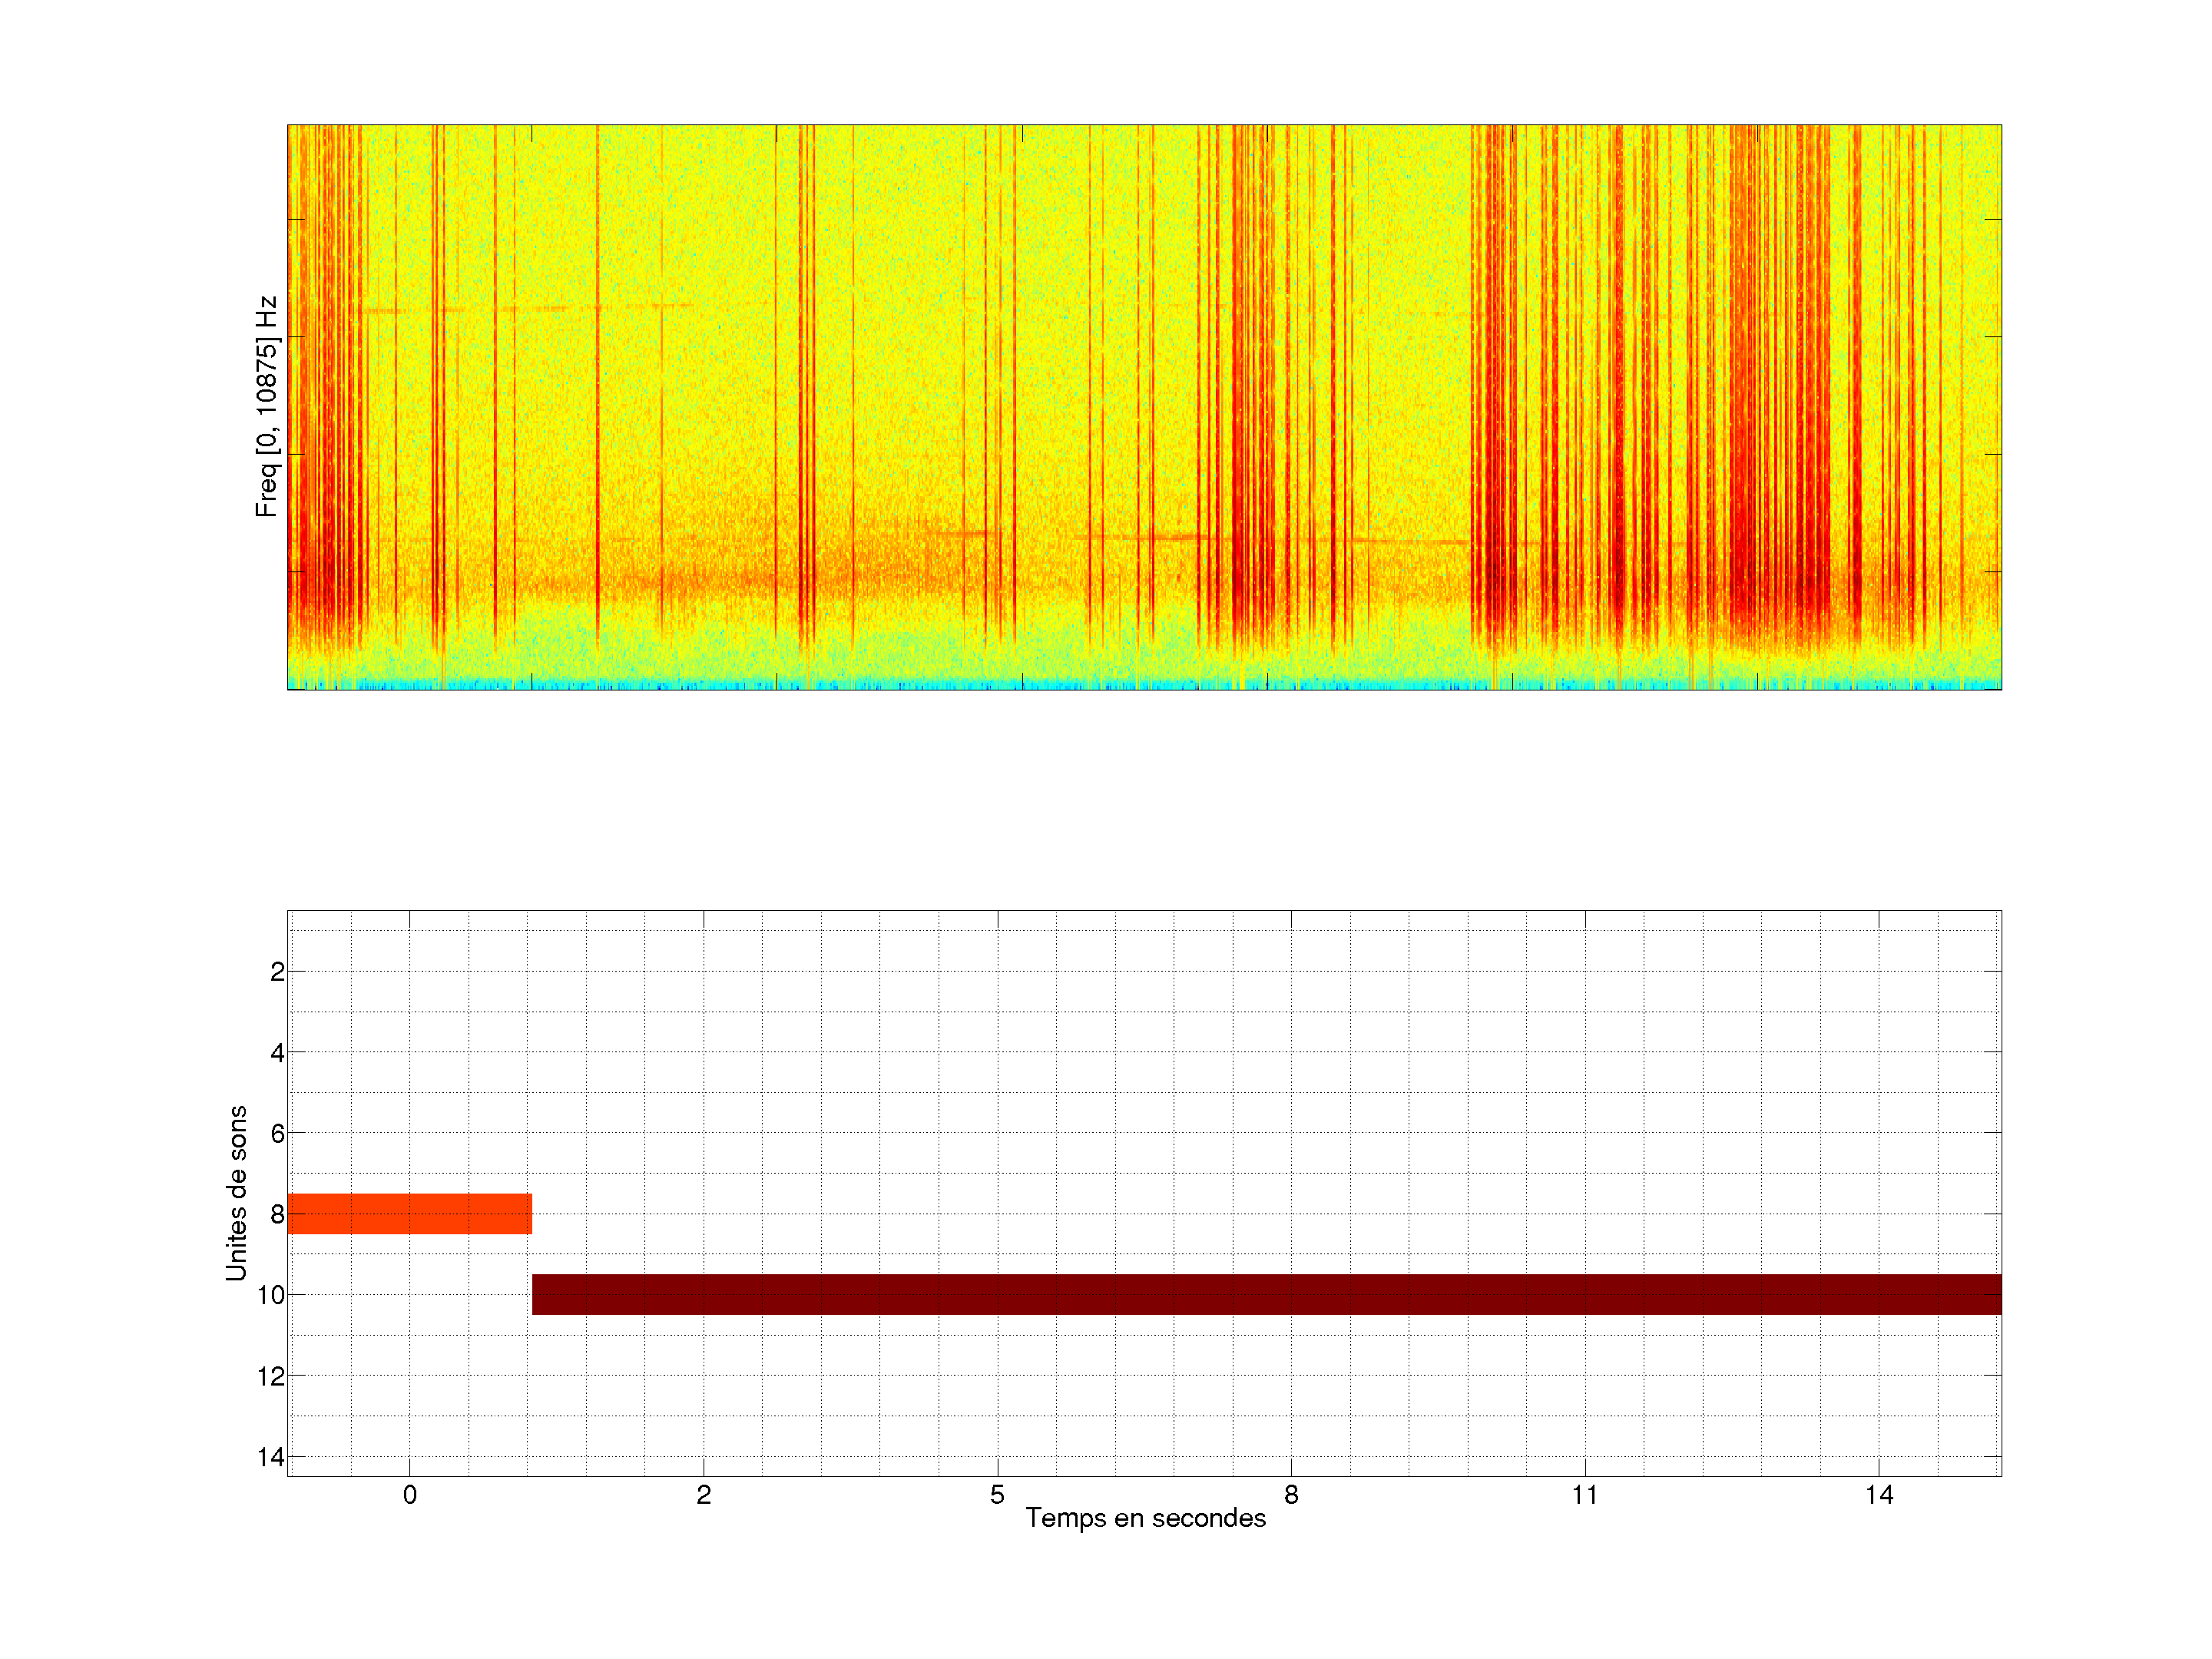Viewport: 2212px width, 1659px height.
Task: Click the y-axis tick label 14 on units plot
Action: pos(270,1457)
